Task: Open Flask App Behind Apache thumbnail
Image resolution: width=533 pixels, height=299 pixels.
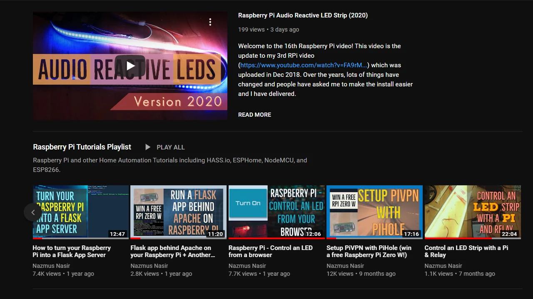Action: tap(178, 212)
